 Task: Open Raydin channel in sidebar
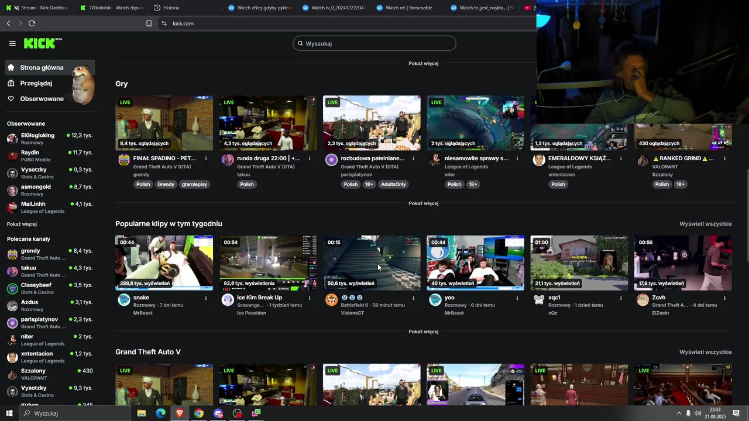[x=50, y=156]
